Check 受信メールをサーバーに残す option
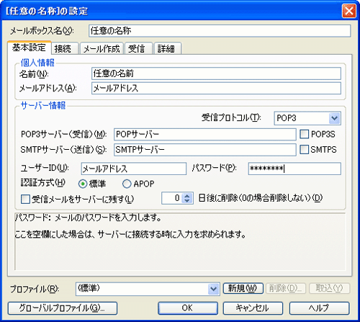 click(25, 199)
